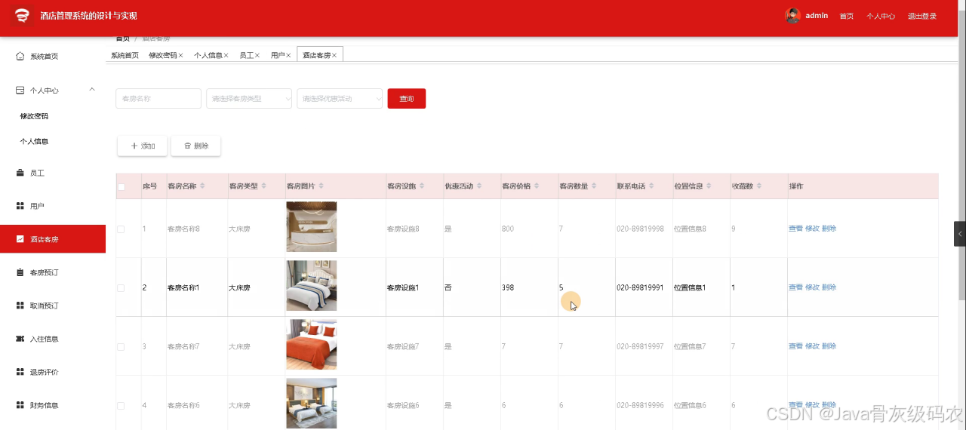The image size is (966, 430).
Task: Open 个人信息 in the sidebar
Action: (34, 141)
